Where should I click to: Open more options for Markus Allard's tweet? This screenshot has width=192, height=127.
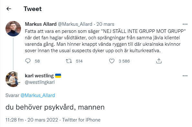click(x=185, y=24)
